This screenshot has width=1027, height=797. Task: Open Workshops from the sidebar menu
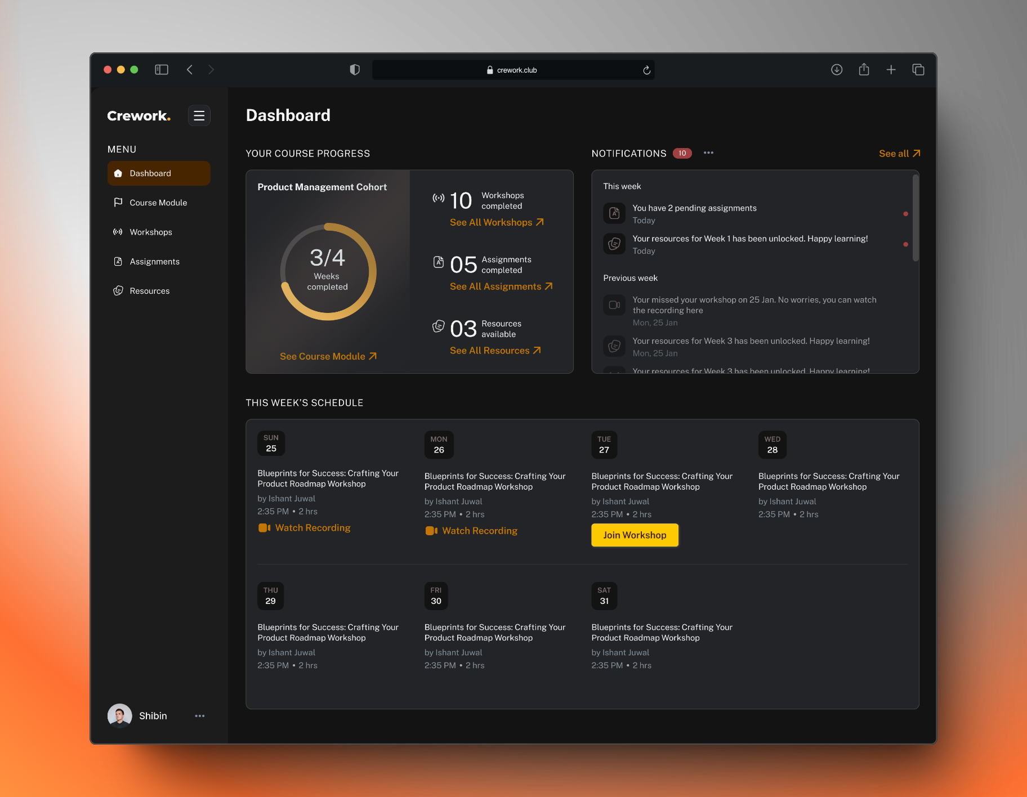pyautogui.click(x=159, y=232)
